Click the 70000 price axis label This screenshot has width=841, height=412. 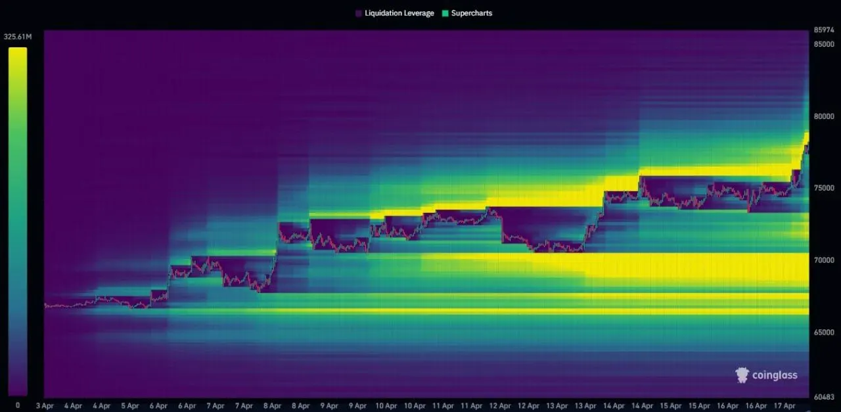tap(824, 260)
